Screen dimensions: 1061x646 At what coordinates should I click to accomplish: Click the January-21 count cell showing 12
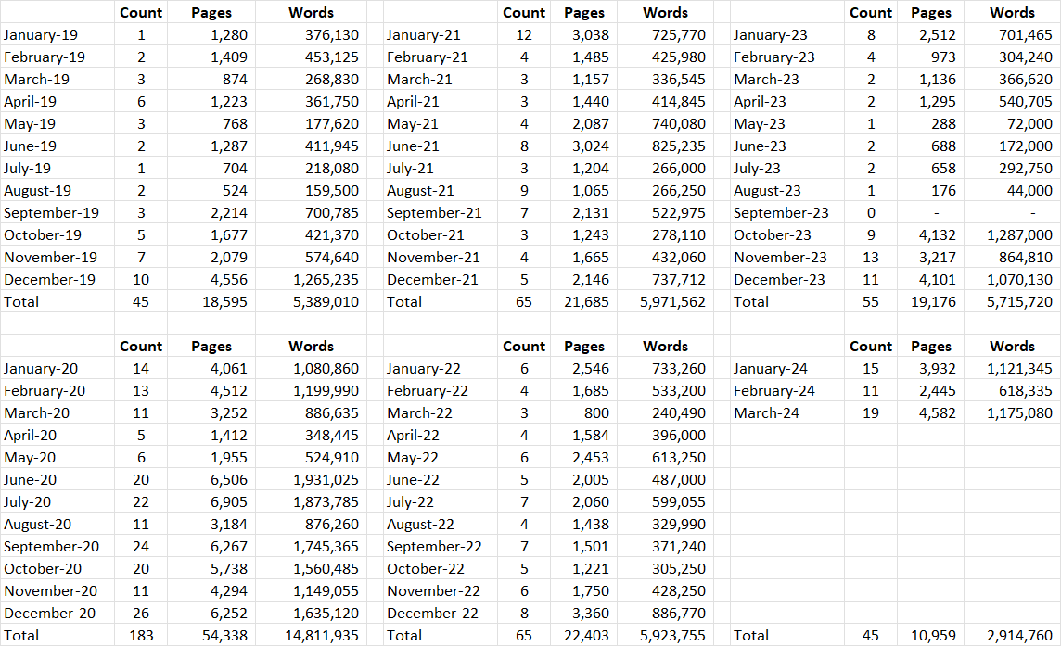524,34
